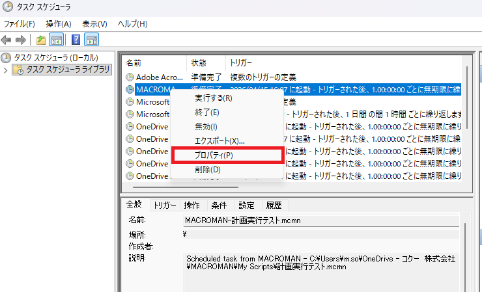
Task: Click the 場所 field showing ¥
Action: tap(321, 235)
